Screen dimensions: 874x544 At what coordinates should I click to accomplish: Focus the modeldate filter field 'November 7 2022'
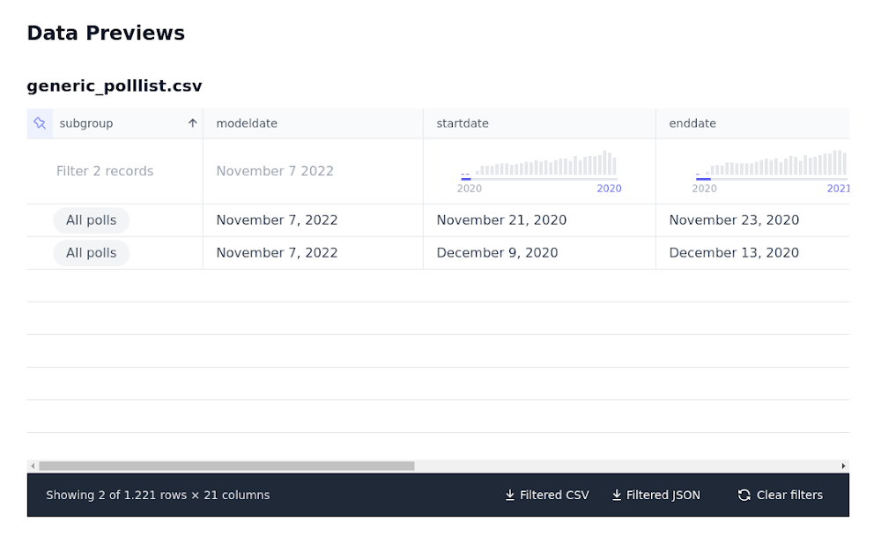coord(313,171)
